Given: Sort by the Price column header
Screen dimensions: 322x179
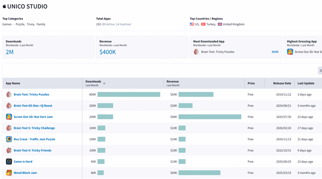Looking at the screenshot, I should (251, 83).
